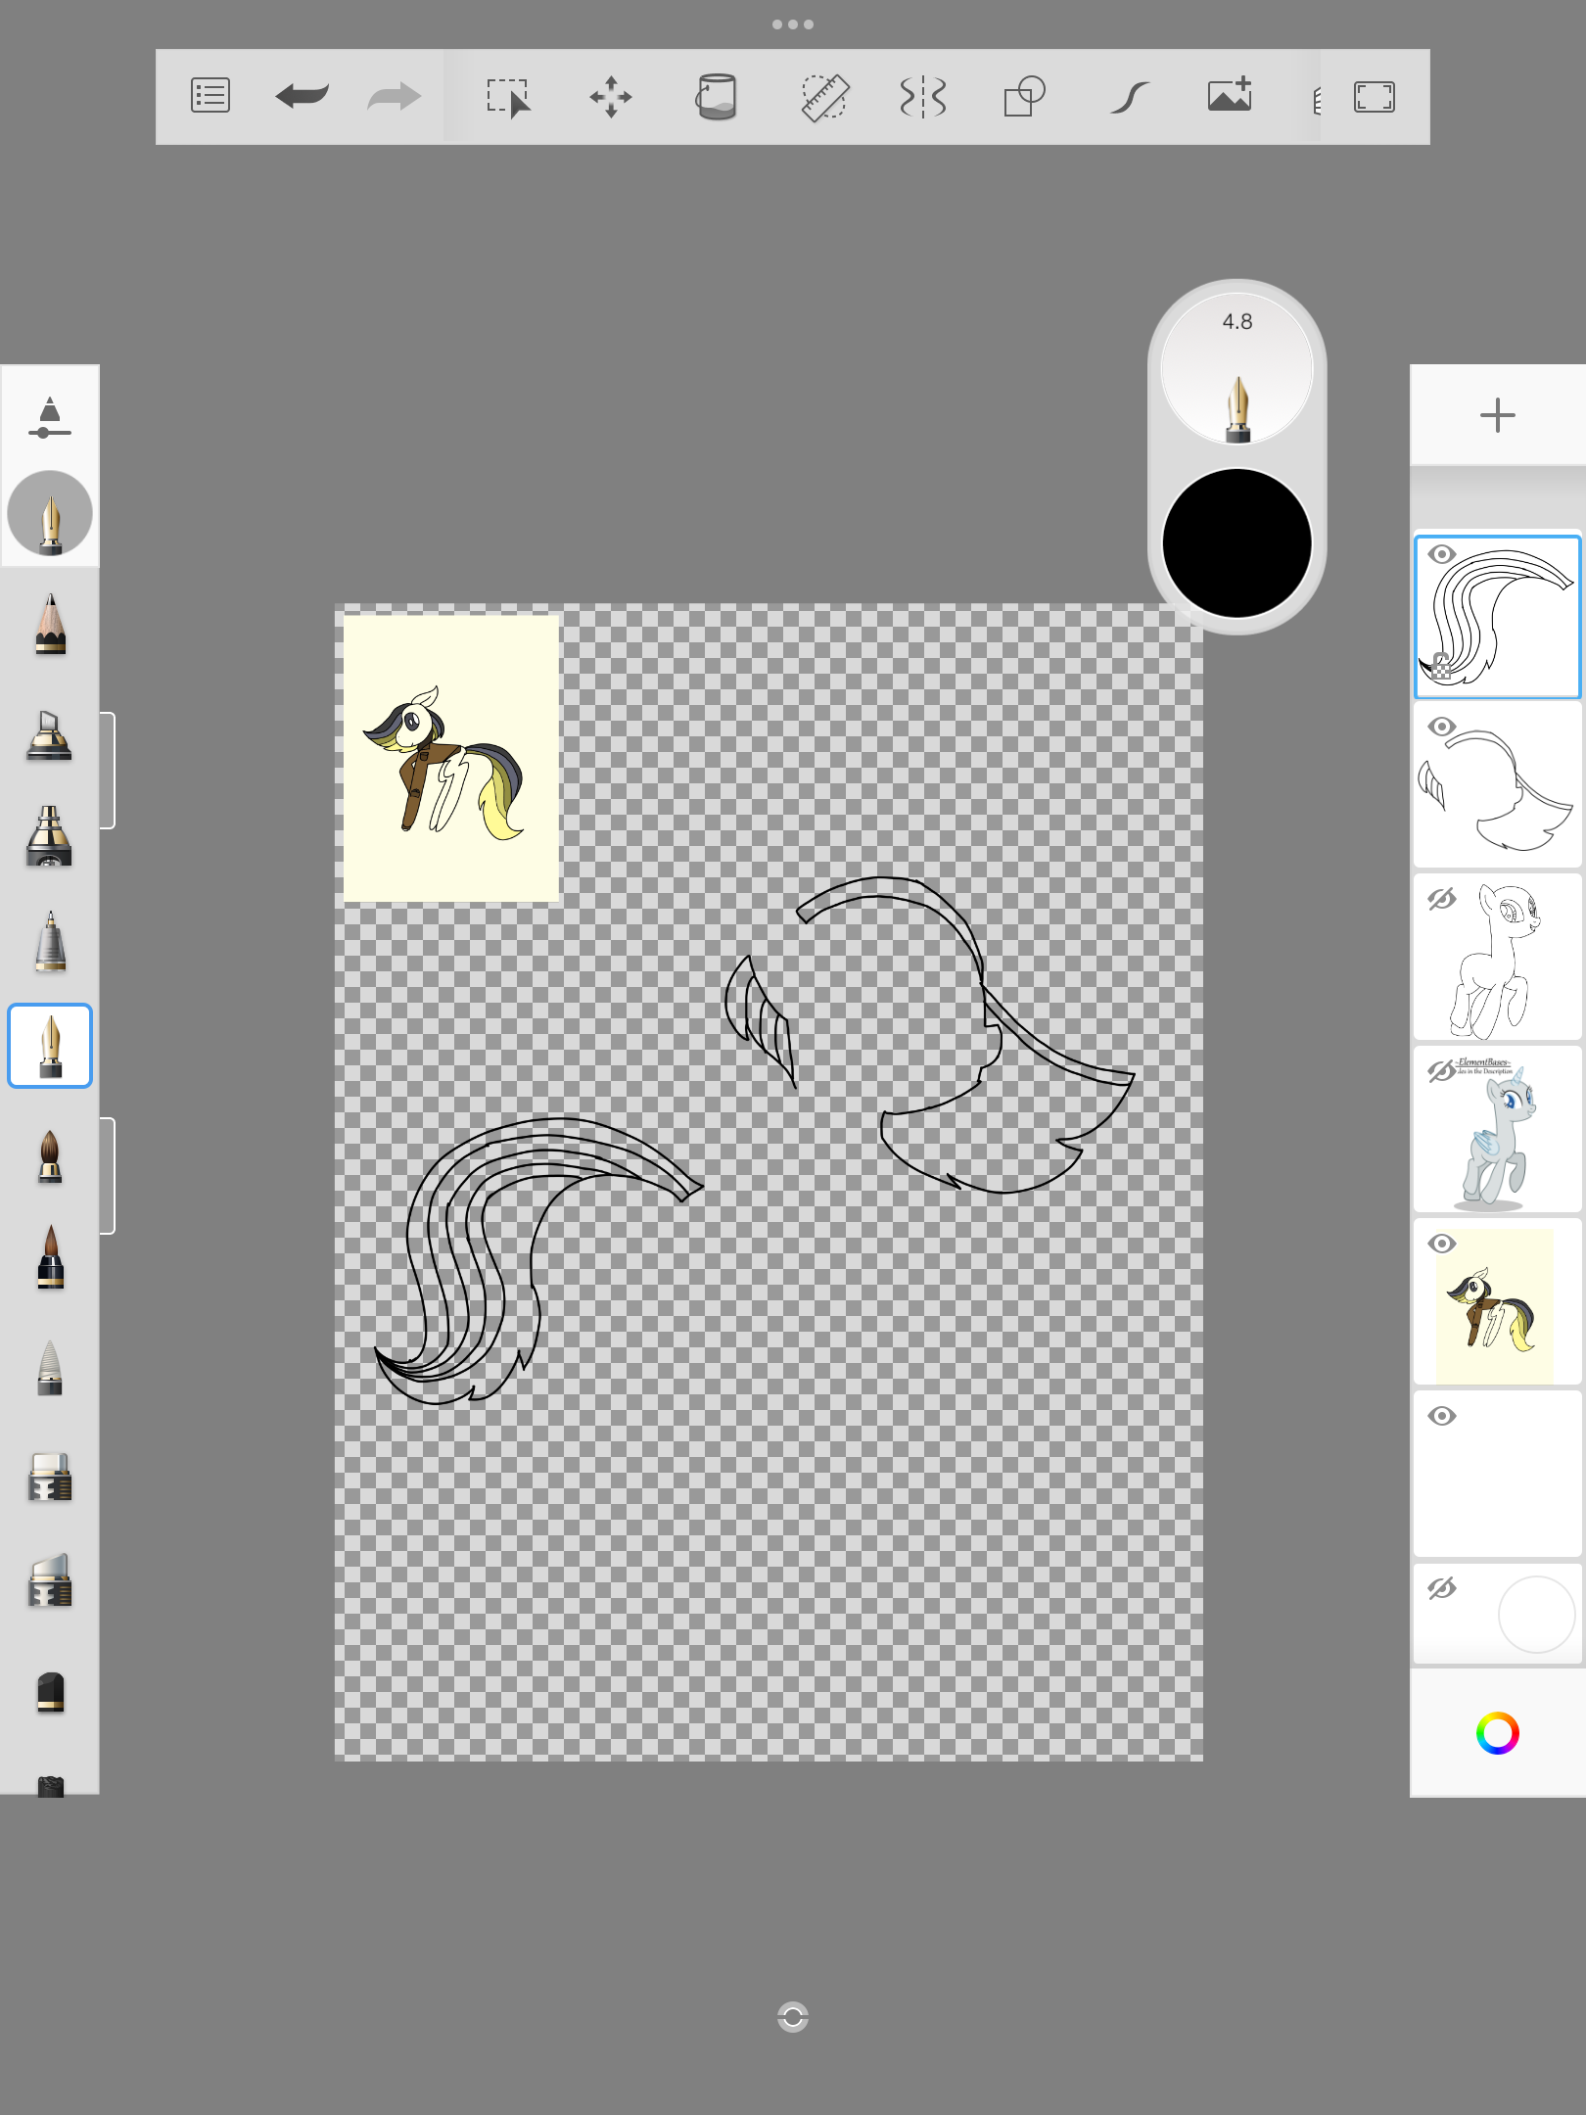
Task: Show the background layer
Action: point(1442,1588)
